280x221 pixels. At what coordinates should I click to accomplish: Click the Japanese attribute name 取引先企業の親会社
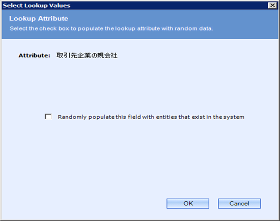(x=87, y=56)
